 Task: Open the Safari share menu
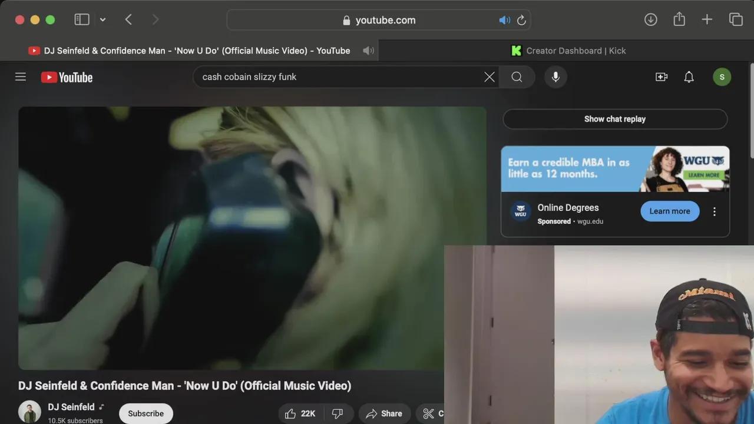[679, 19]
